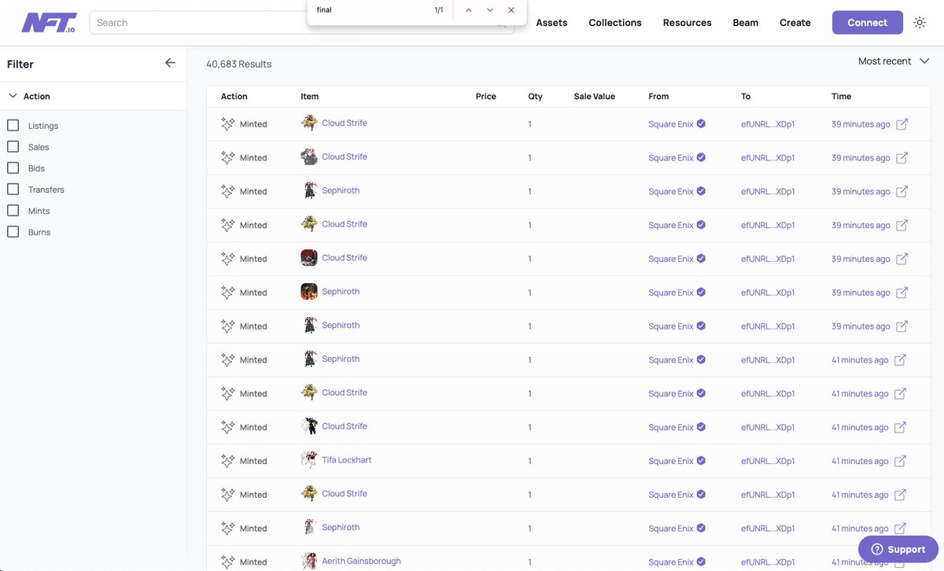
Task: Click the Filter panel heading
Action: click(20, 64)
